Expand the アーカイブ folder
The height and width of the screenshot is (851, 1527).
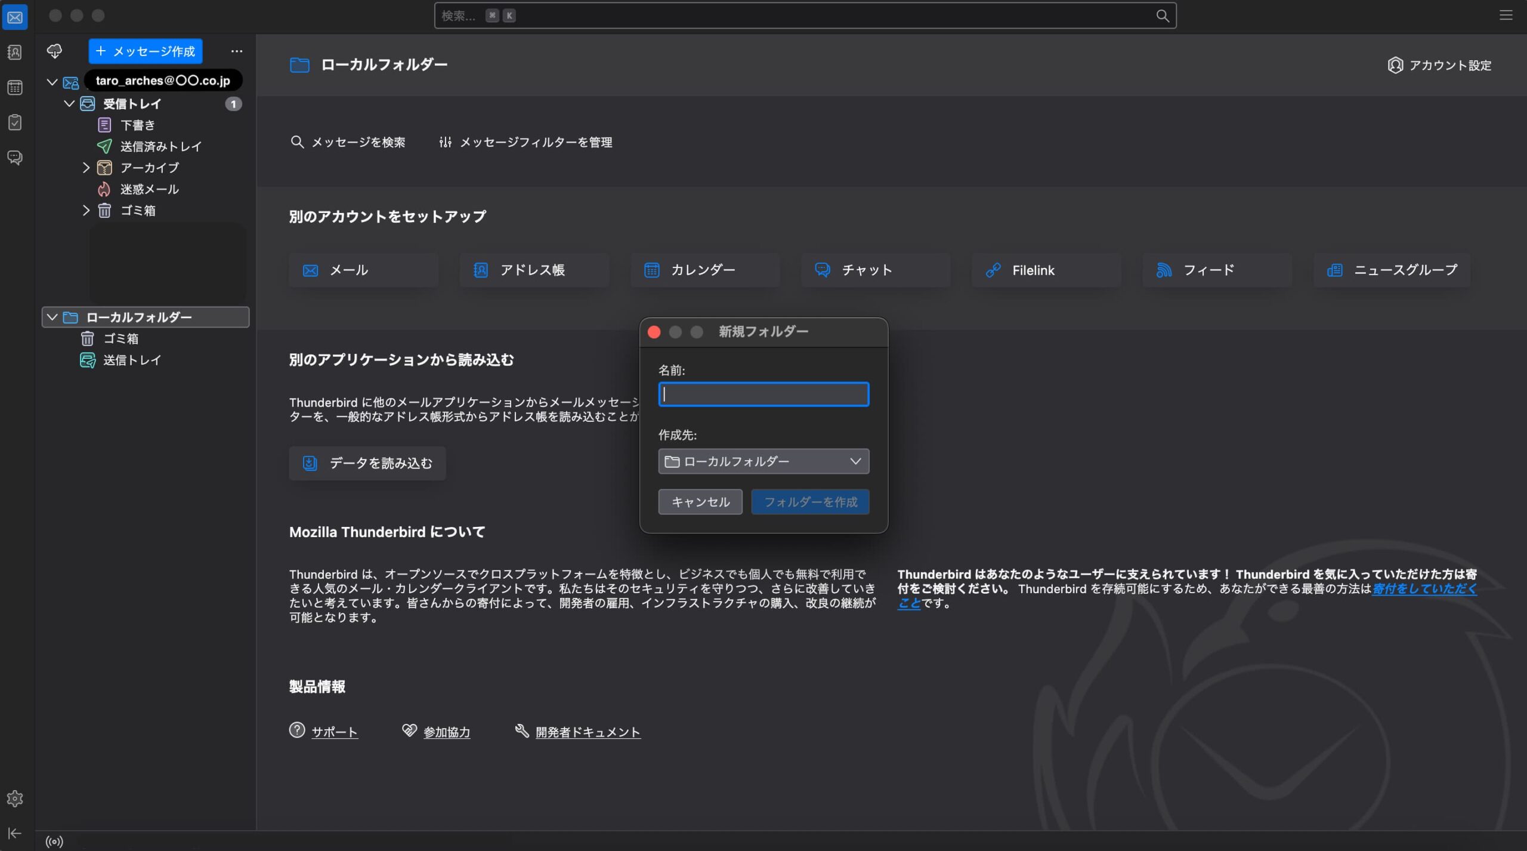(86, 168)
